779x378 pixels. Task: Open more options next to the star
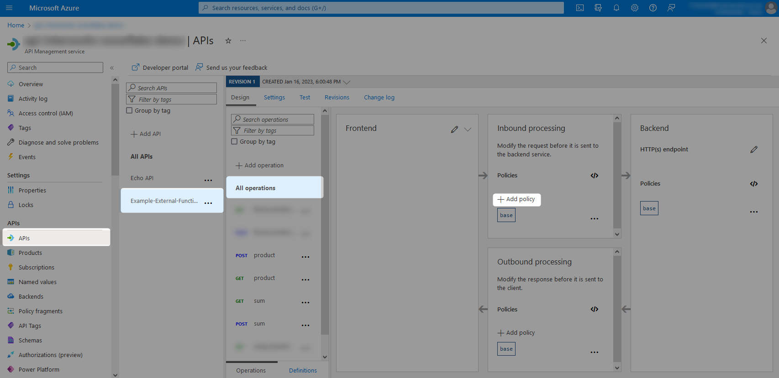pos(243,41)
